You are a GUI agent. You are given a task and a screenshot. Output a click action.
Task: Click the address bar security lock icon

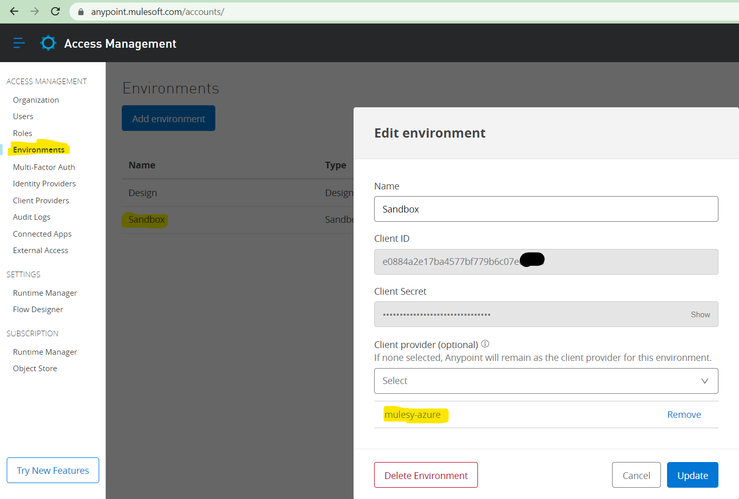pos(80,11)
